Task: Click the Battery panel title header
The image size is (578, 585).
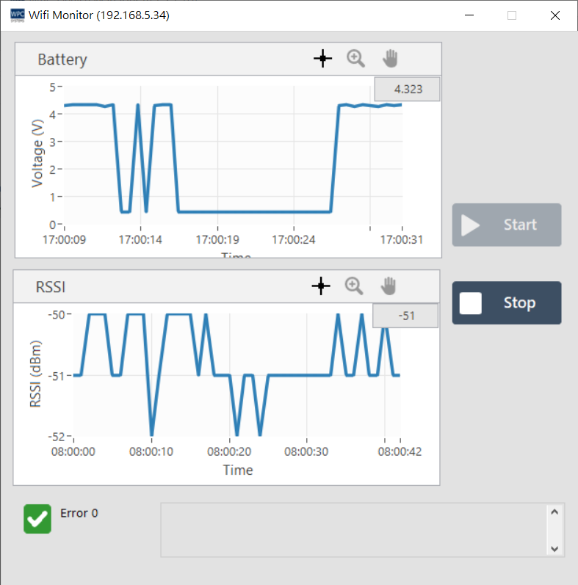Action: tap(62, 59)
